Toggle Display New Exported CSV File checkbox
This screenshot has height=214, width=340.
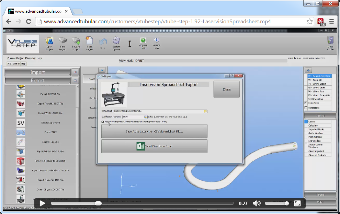103,122
